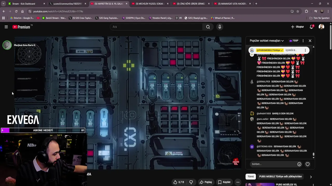The image size is (332, 186).
Task: Share the video via Paylaş
Action: click(206, 182)
